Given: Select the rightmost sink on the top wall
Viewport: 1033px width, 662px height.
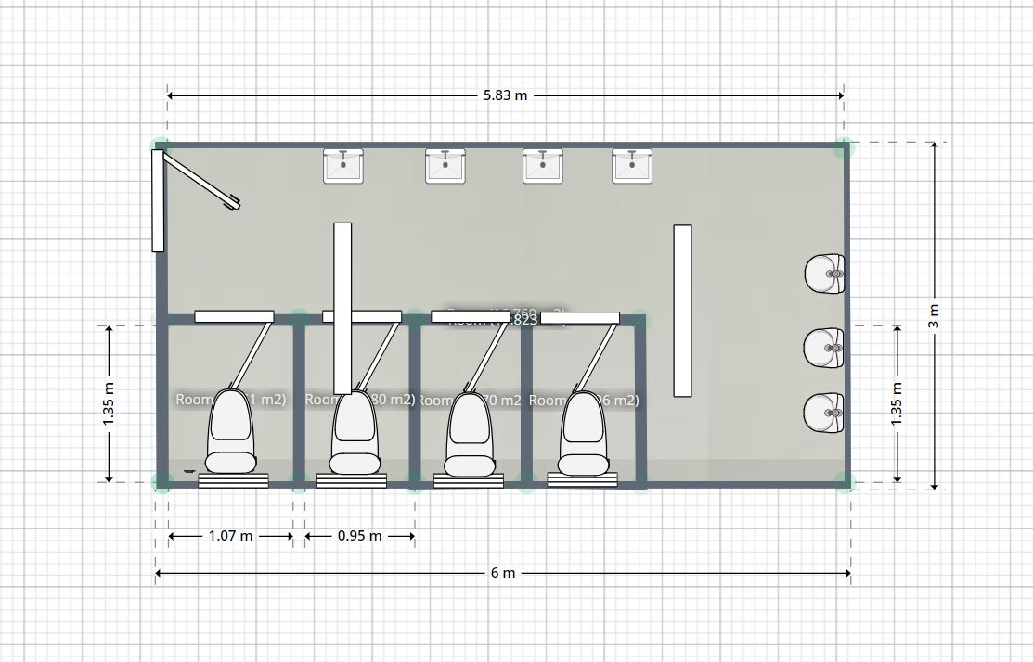Looking at the screenshot, I should coord(632,165).
